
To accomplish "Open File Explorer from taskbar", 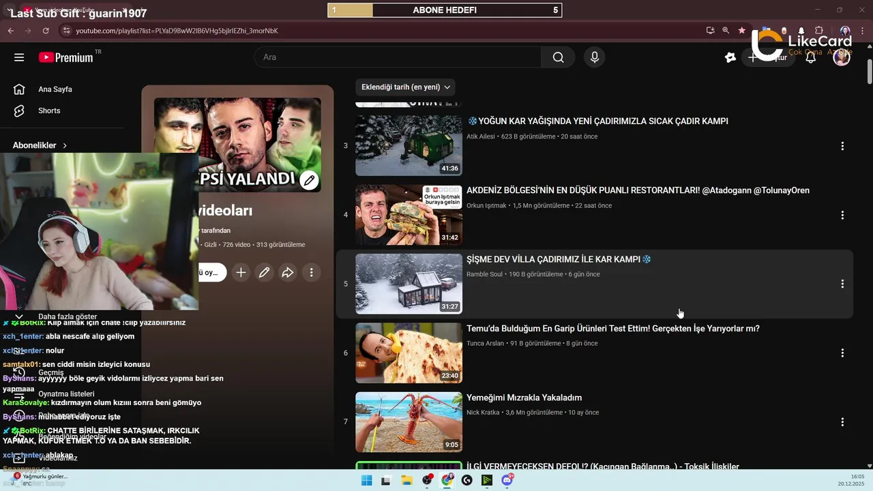I will point(406,480).
